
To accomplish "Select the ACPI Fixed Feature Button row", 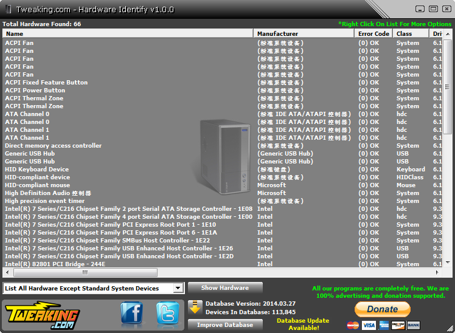I will pyautogui.click(x=223, y=83).
